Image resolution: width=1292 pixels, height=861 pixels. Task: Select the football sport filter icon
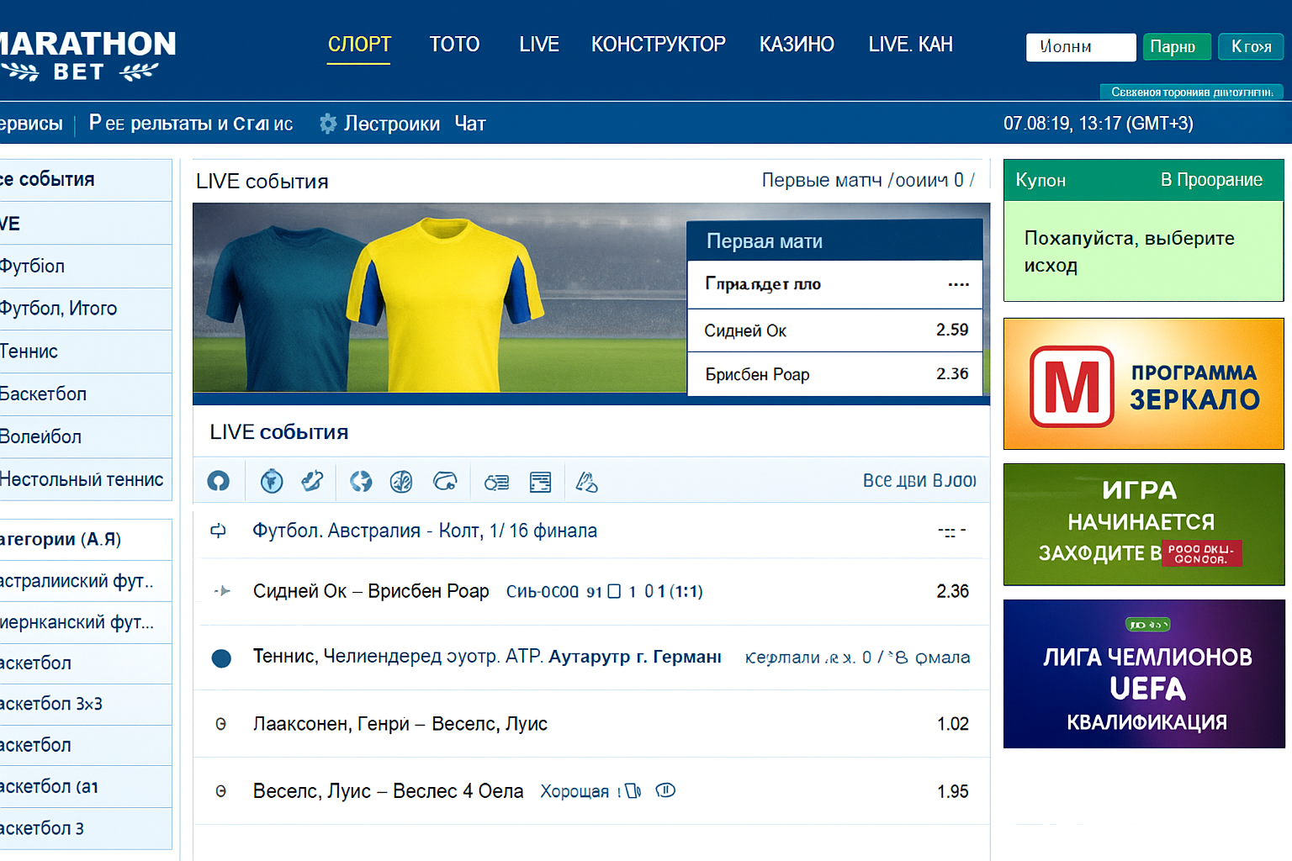(271, 481)
